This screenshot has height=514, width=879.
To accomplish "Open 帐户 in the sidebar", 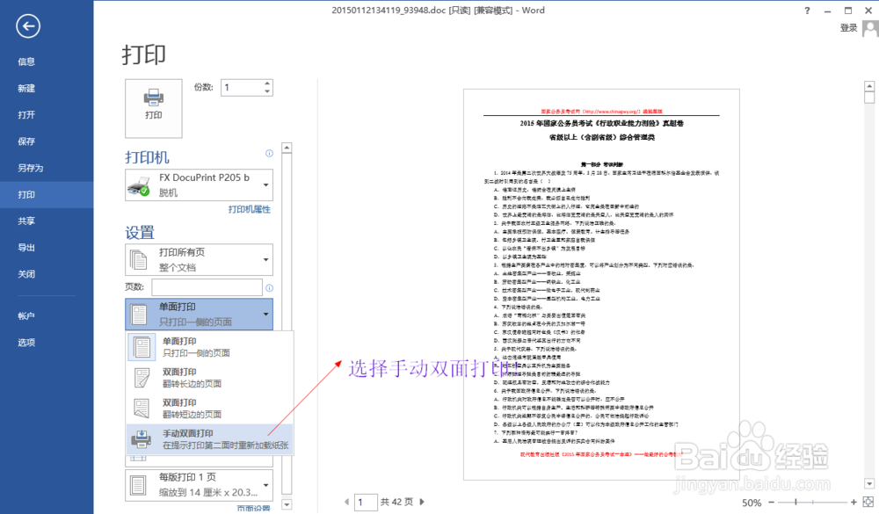I will click(x=26, y=316).
